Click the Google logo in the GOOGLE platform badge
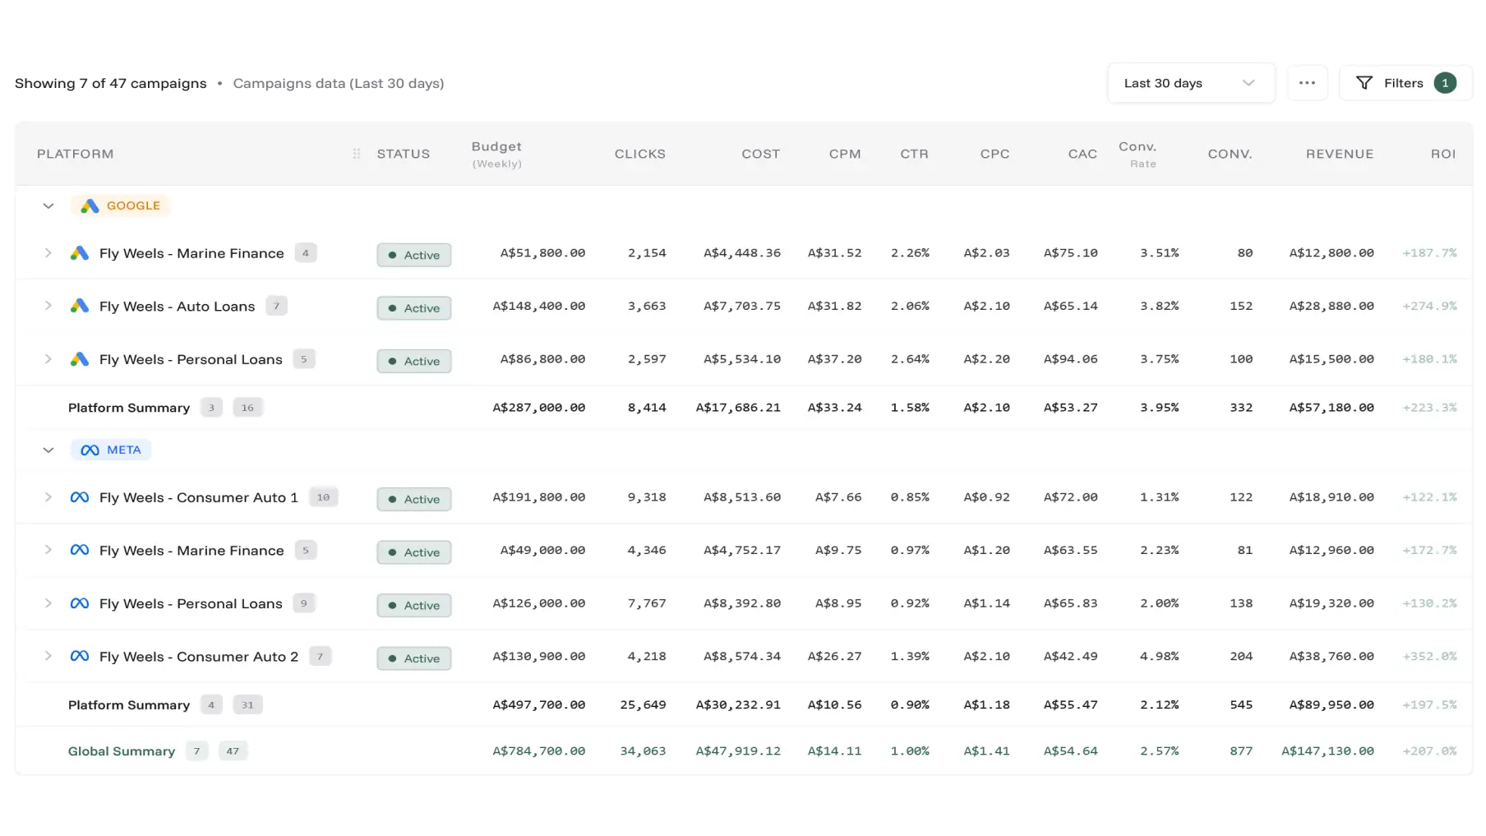 point(90,206)
